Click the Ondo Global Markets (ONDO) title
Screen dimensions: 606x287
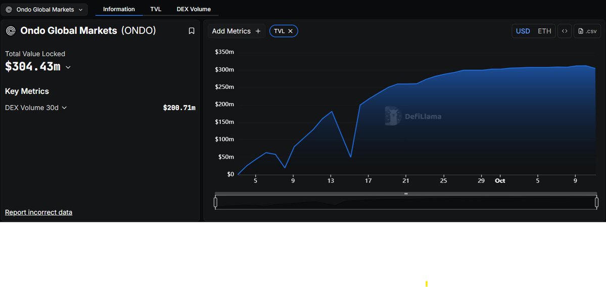pyautogui.click(x=88, y=31)
